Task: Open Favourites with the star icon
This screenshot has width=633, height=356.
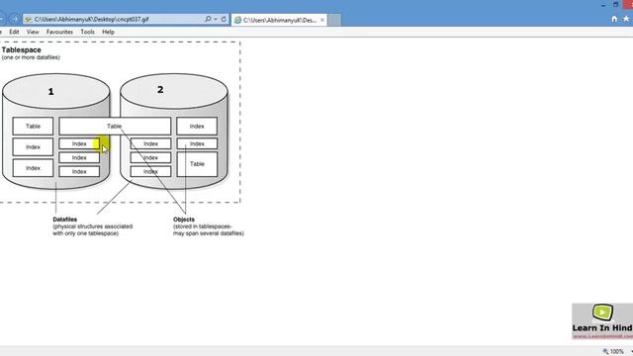Action: [x=626, y=19]
